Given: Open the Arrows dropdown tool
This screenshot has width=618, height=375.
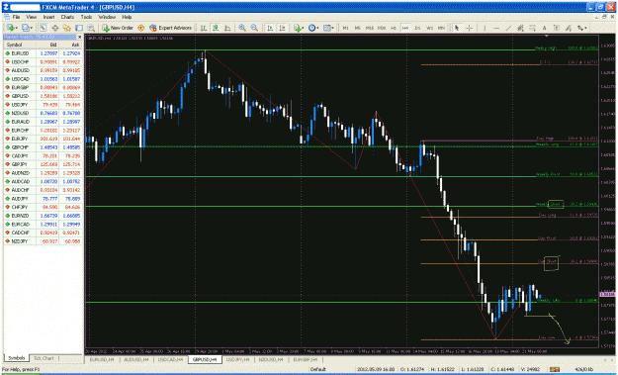Looking at the screenshot, I should click(582, 28).
